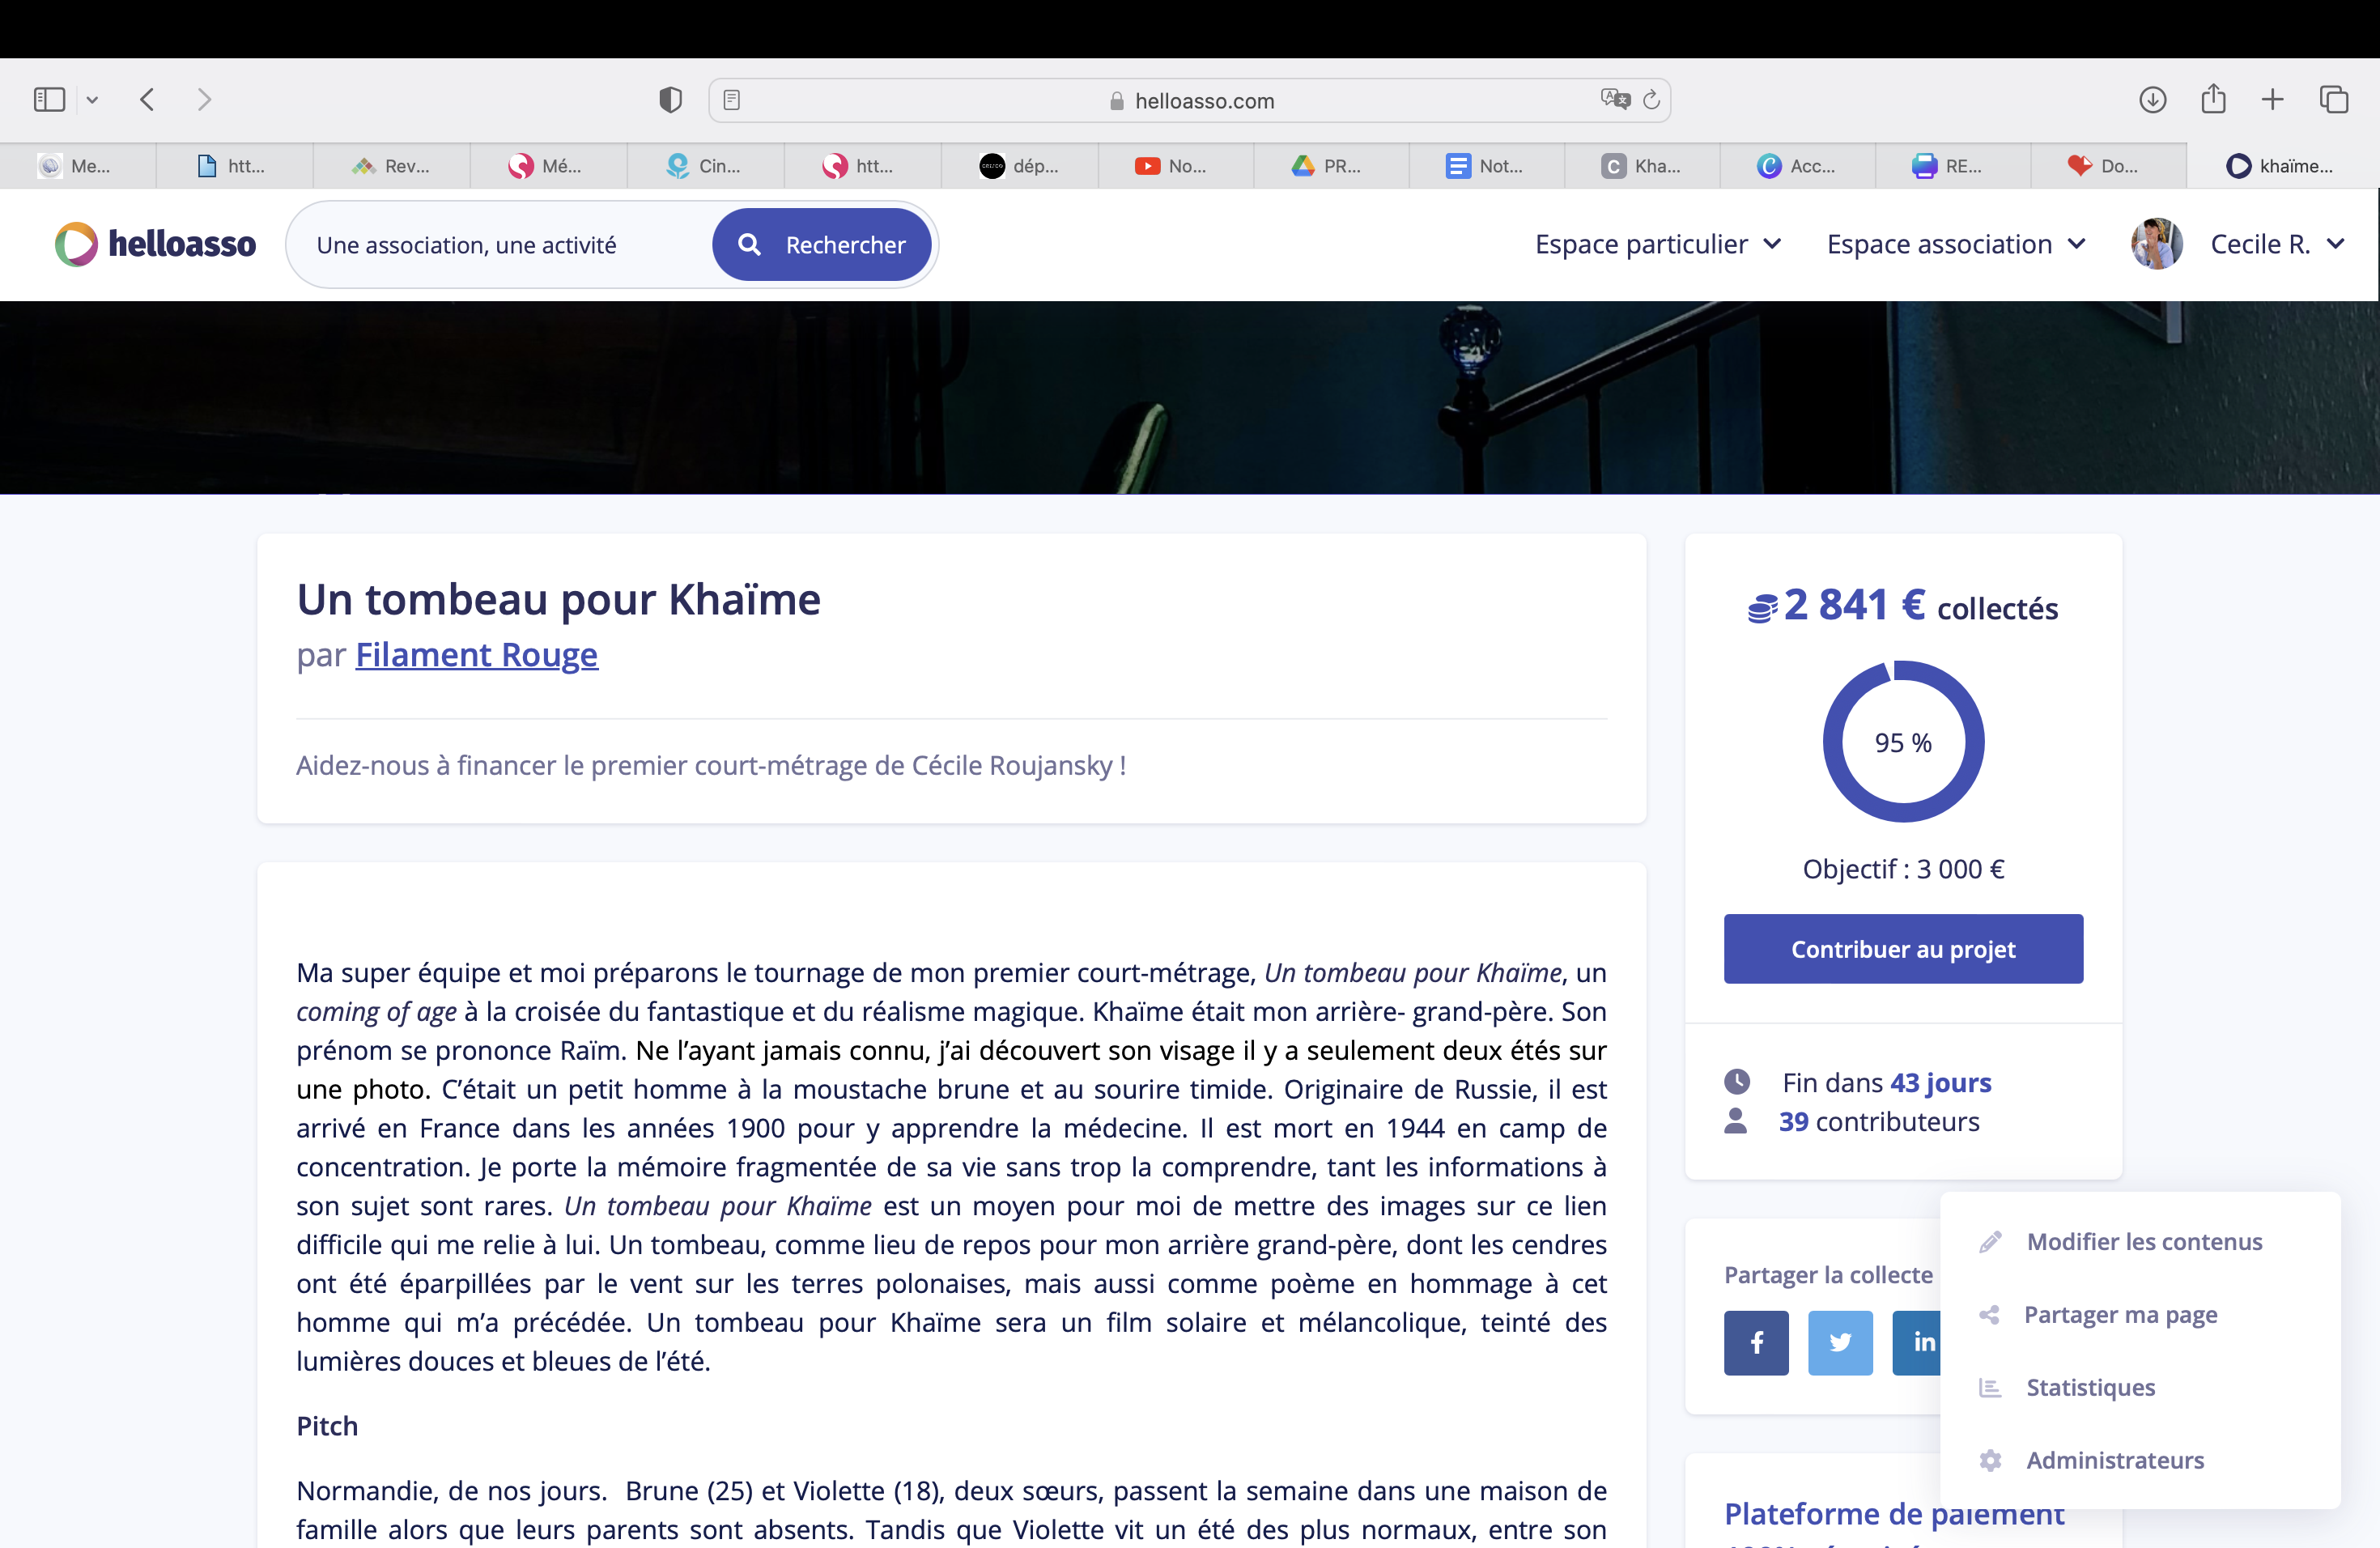
Task: Click the 95 % progress ring
Action: tap(1903, 742)
